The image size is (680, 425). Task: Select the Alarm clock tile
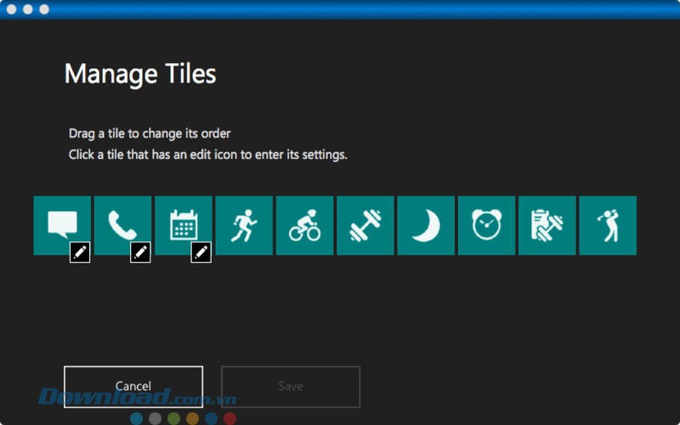tap(487, 225)
